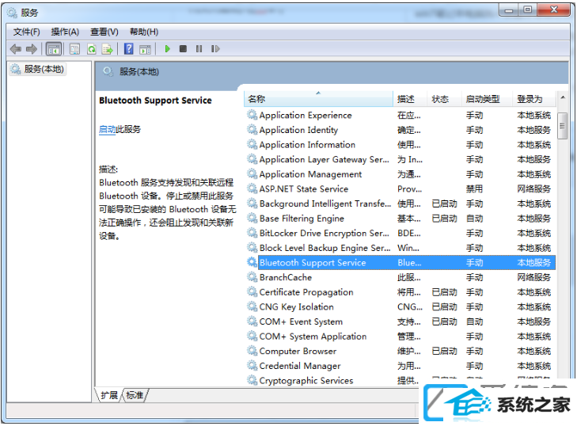The height and width of the screenshot is (426, 577).
Task: Click the gear icon beside CNG Key Isolation
Action: [x=252, y=306]
